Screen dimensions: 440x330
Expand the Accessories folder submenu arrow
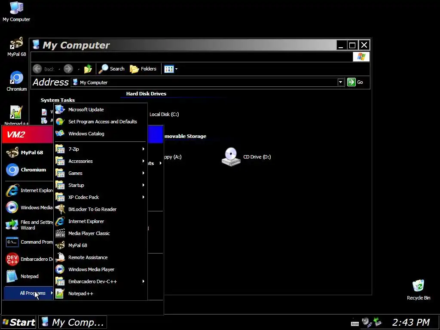[x=144, y=161]
